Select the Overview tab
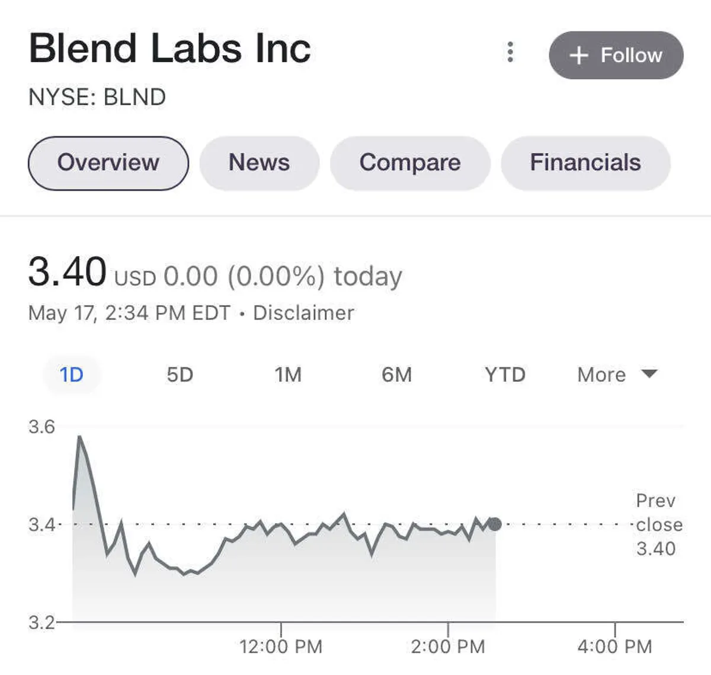 click(108, 163)
